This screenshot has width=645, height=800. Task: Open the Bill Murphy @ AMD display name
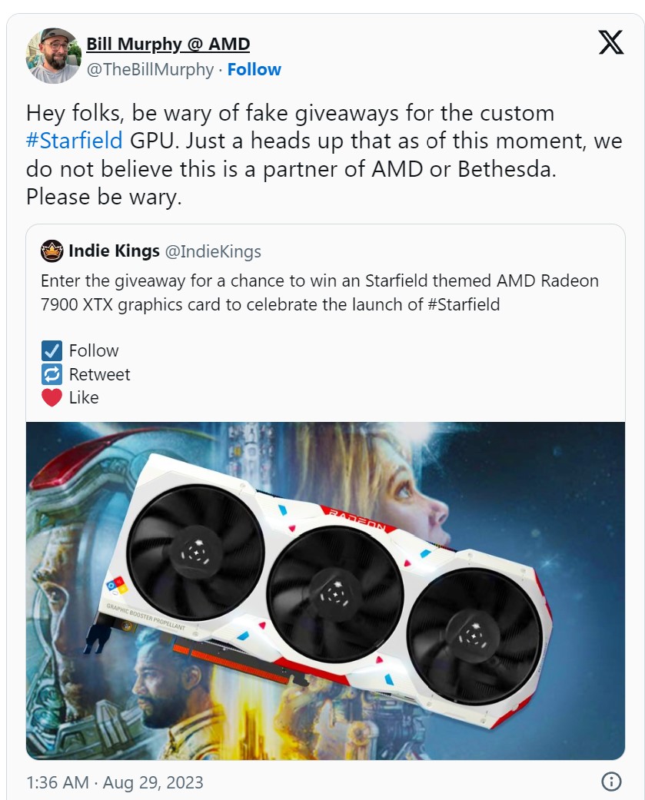pos(168,44)
